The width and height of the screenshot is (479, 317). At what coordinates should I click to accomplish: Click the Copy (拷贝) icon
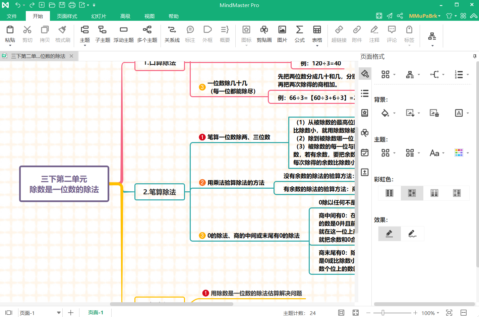point(45,30)
